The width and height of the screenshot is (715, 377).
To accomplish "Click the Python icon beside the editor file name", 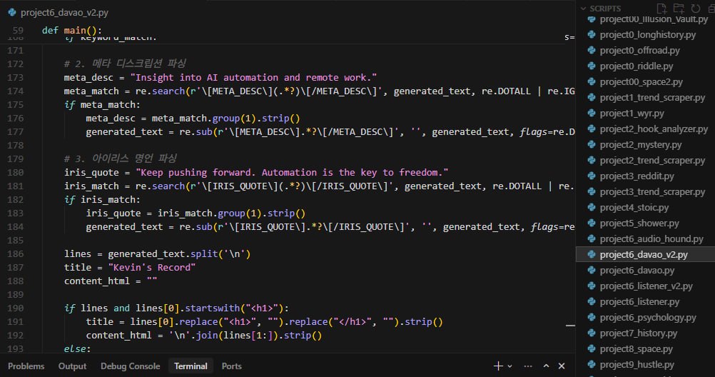I will (x=12, y=12).
